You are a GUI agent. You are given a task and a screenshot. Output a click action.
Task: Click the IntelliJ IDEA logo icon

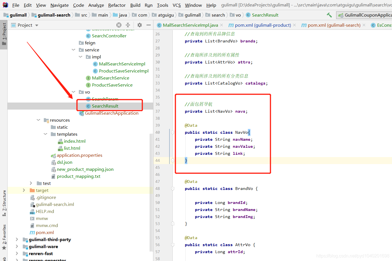[5, 5]
